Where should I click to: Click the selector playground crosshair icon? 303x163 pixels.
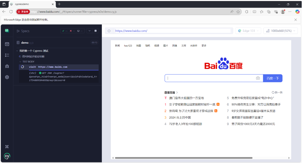pyautogui.click(x=109, y=31)
